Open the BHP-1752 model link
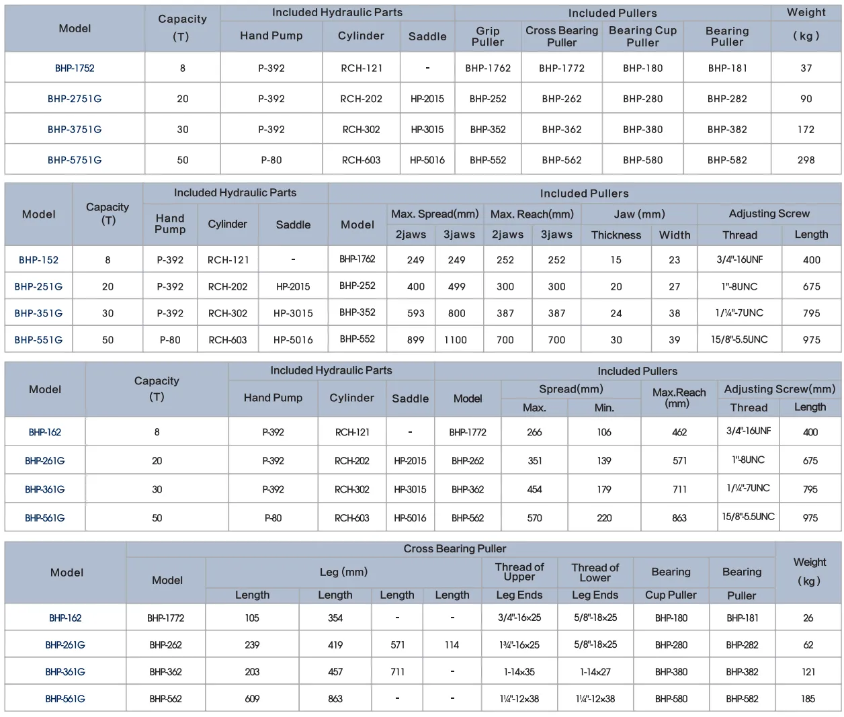 coord(75,68)
